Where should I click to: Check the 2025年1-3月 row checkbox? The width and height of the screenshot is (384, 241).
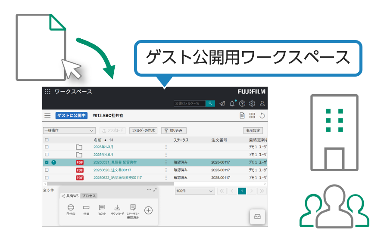47,147
